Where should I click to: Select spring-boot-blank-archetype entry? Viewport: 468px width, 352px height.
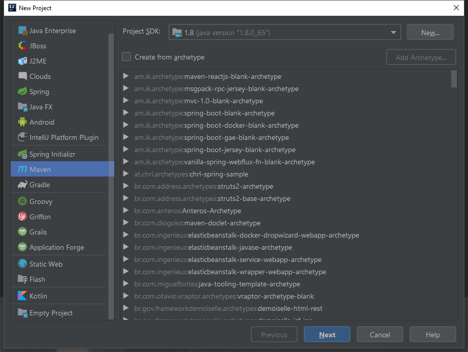click(x=204, y=113)
